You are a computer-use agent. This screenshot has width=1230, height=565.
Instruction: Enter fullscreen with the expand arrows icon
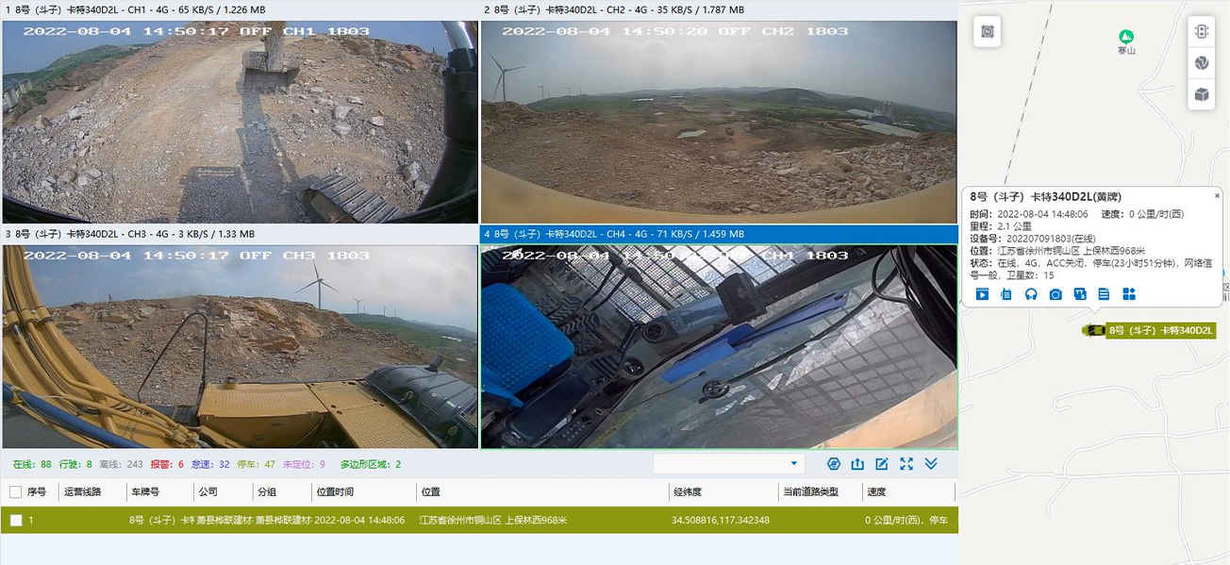point(906,464)
